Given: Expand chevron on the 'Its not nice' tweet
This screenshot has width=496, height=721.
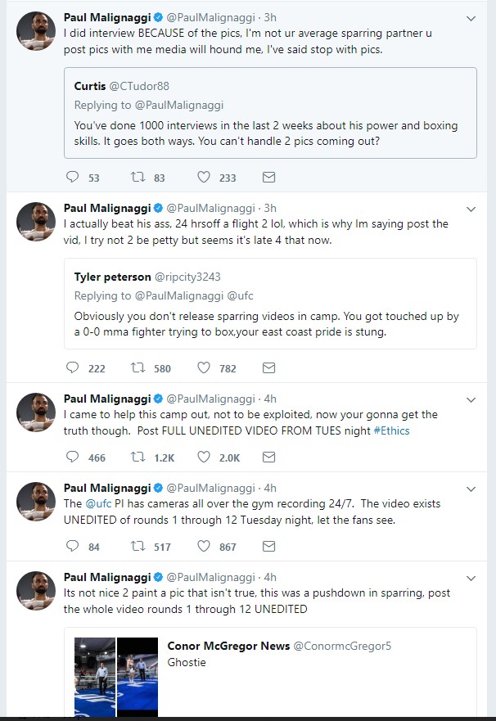Looking at the screenshot, I should tap(471, 578).
